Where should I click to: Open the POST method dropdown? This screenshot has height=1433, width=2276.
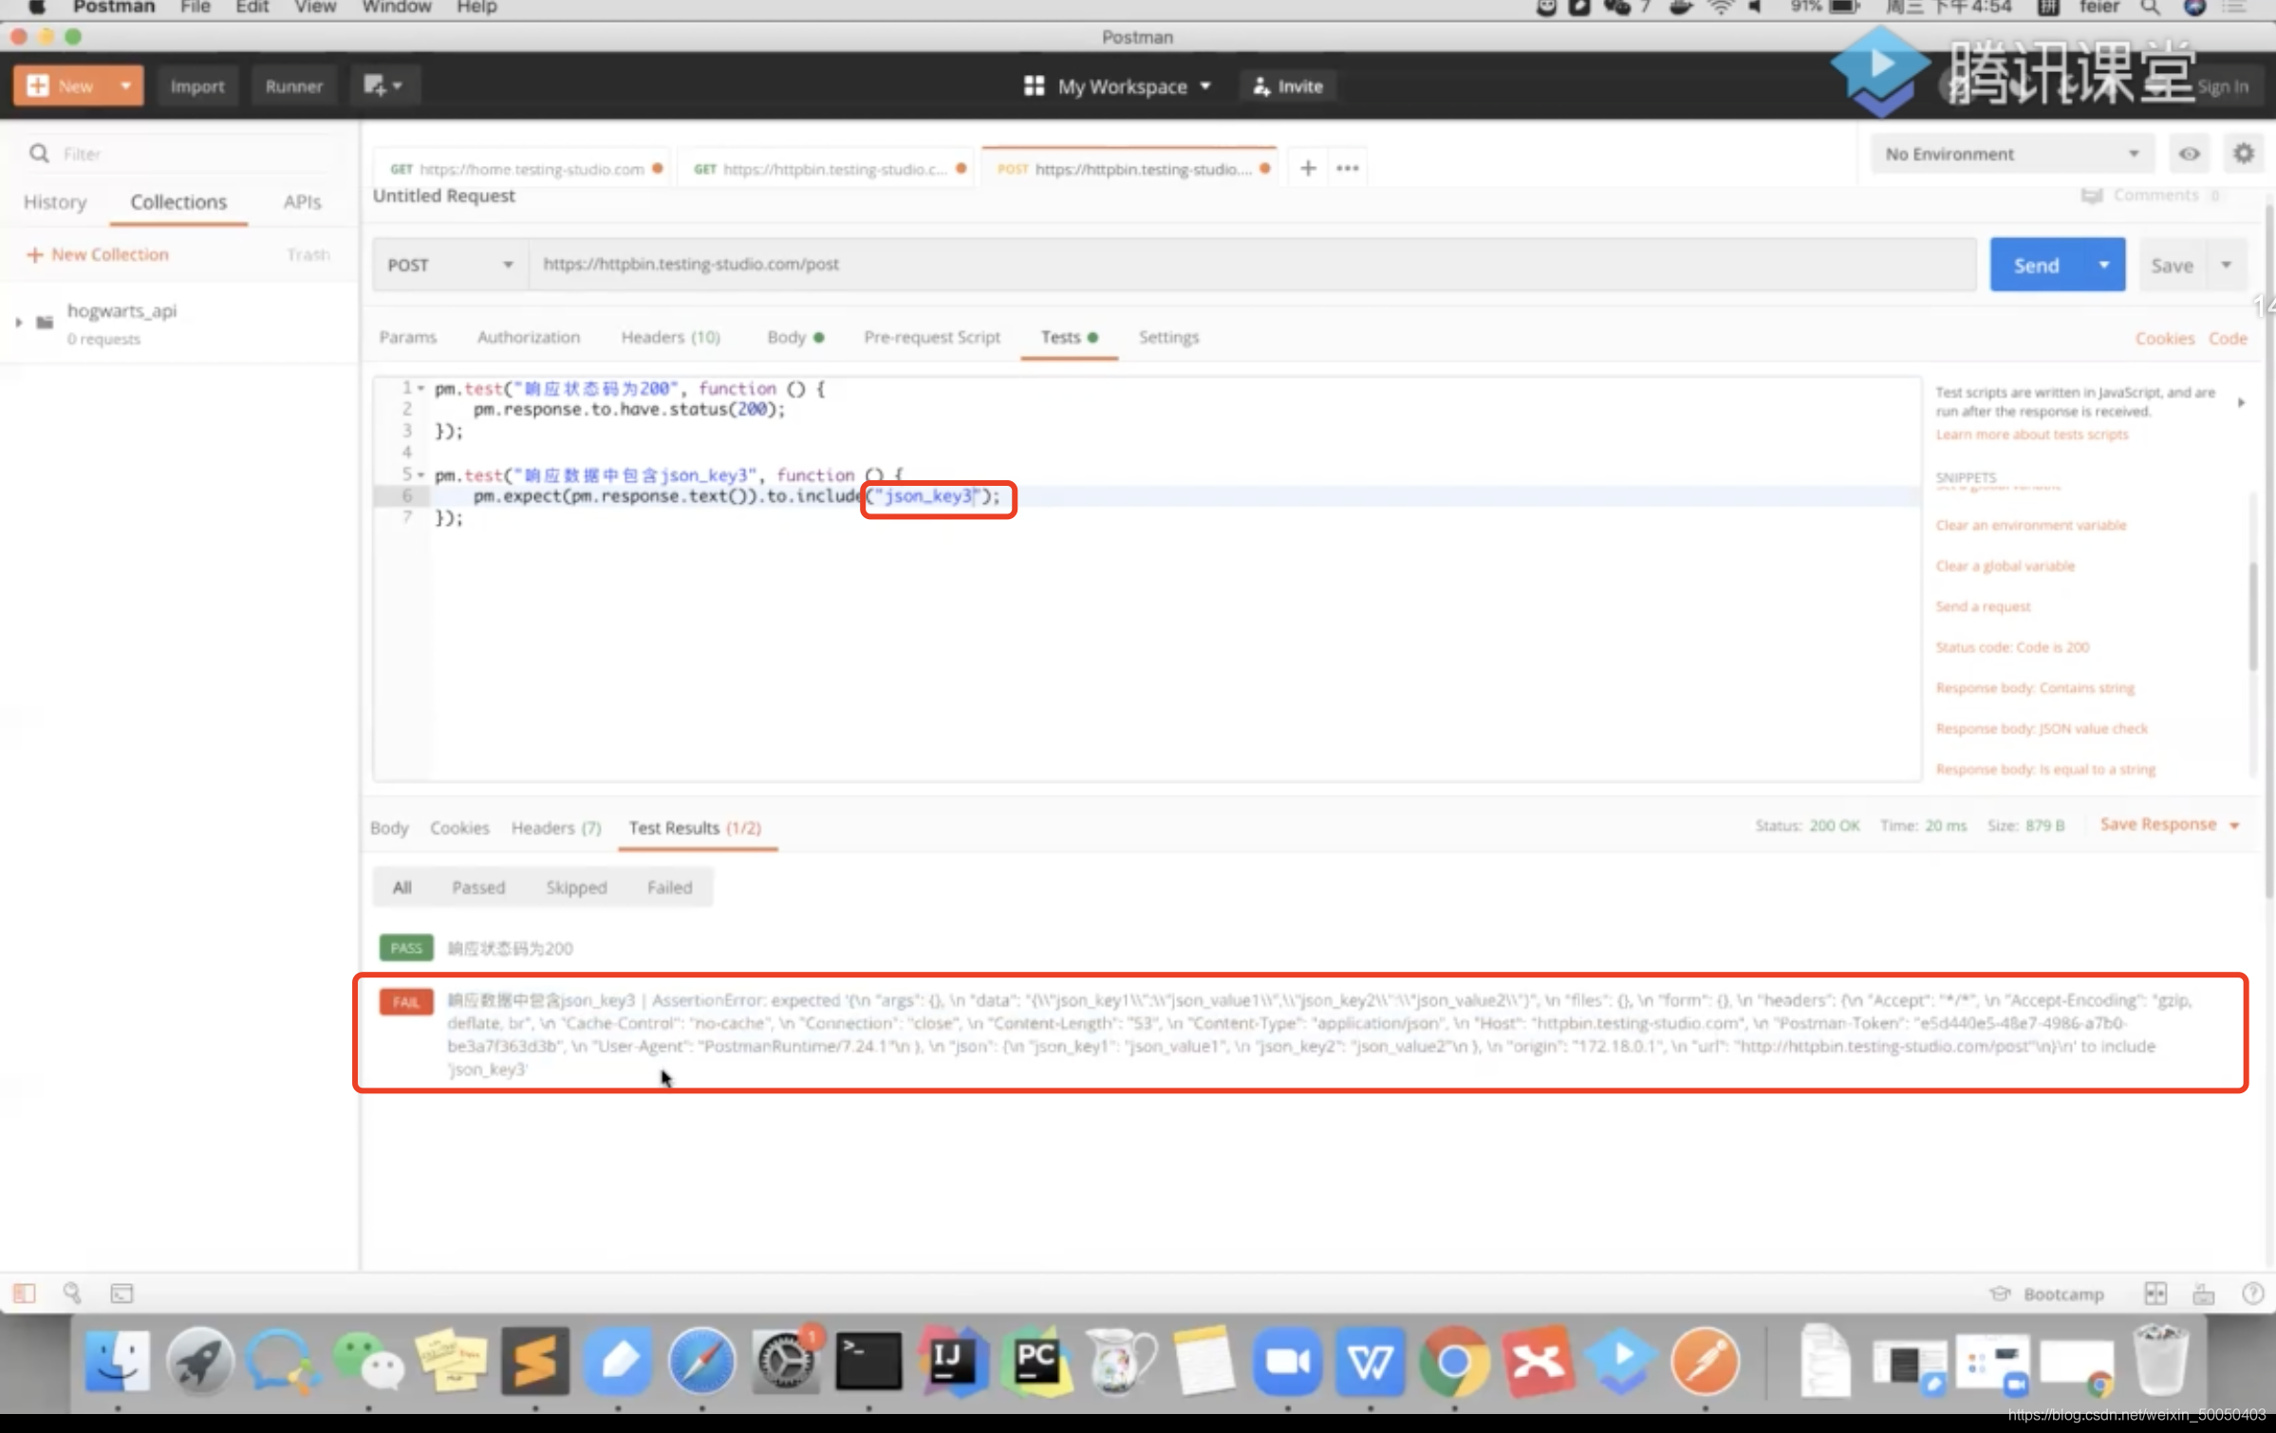tap(449, 265)
